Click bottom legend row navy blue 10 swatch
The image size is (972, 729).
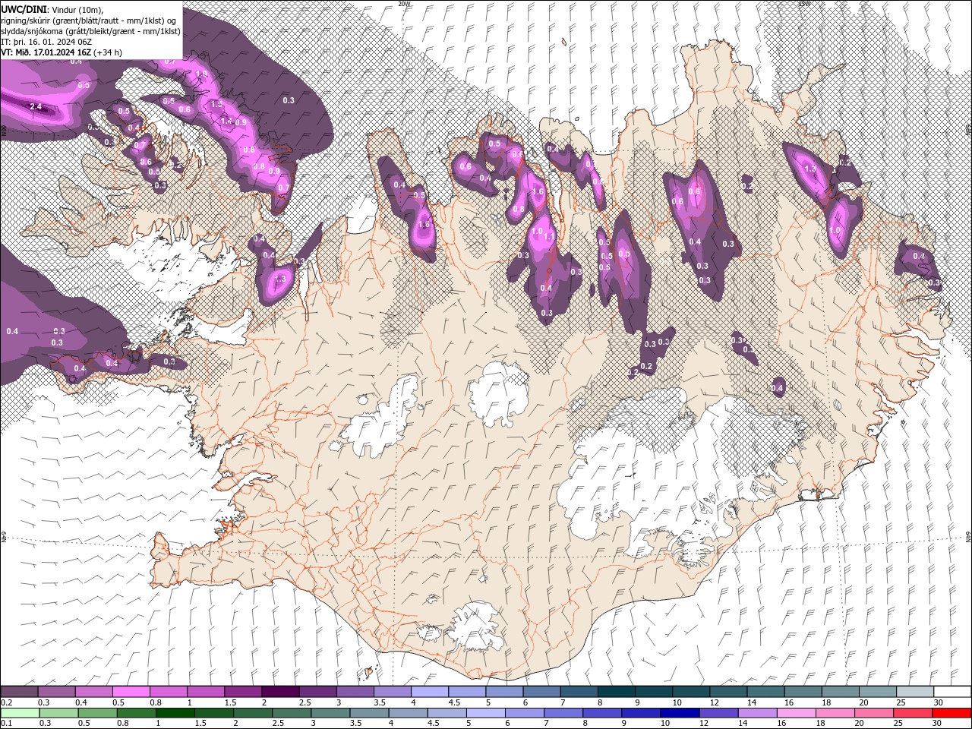pos(680,712)
